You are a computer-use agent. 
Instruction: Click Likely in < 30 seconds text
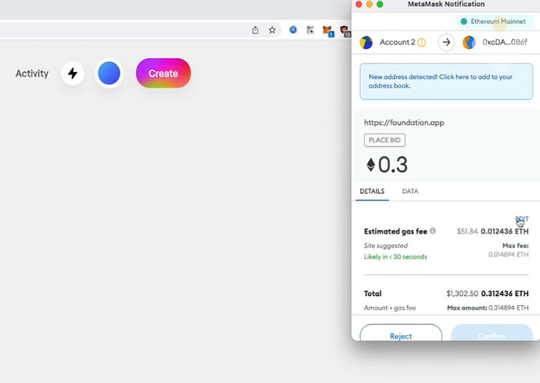tap(396, 256)
